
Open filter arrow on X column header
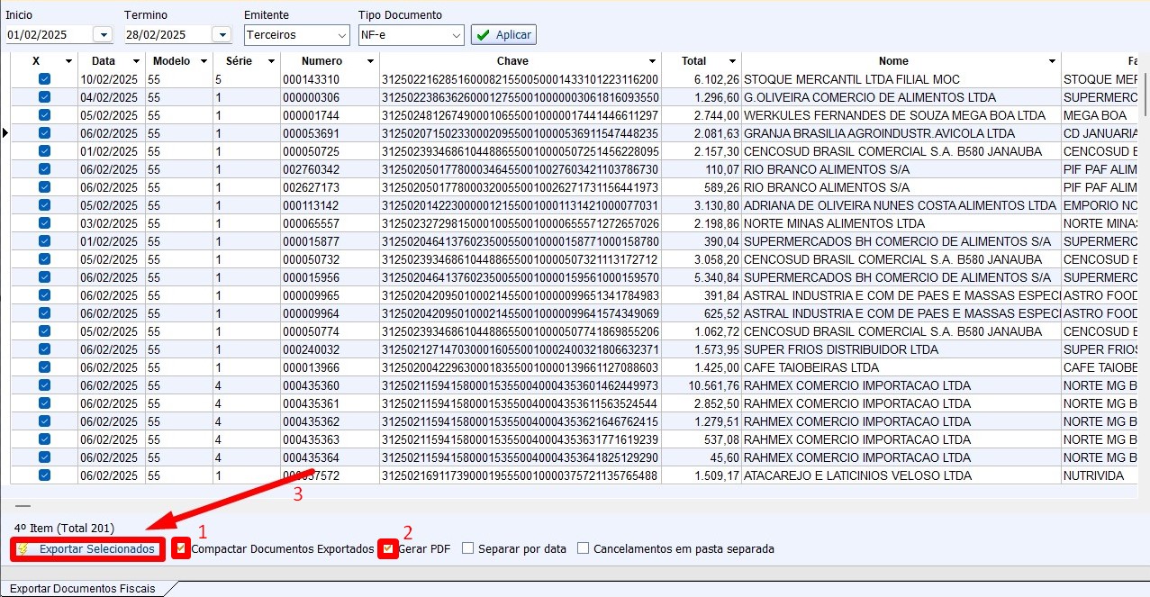(68, 61)
